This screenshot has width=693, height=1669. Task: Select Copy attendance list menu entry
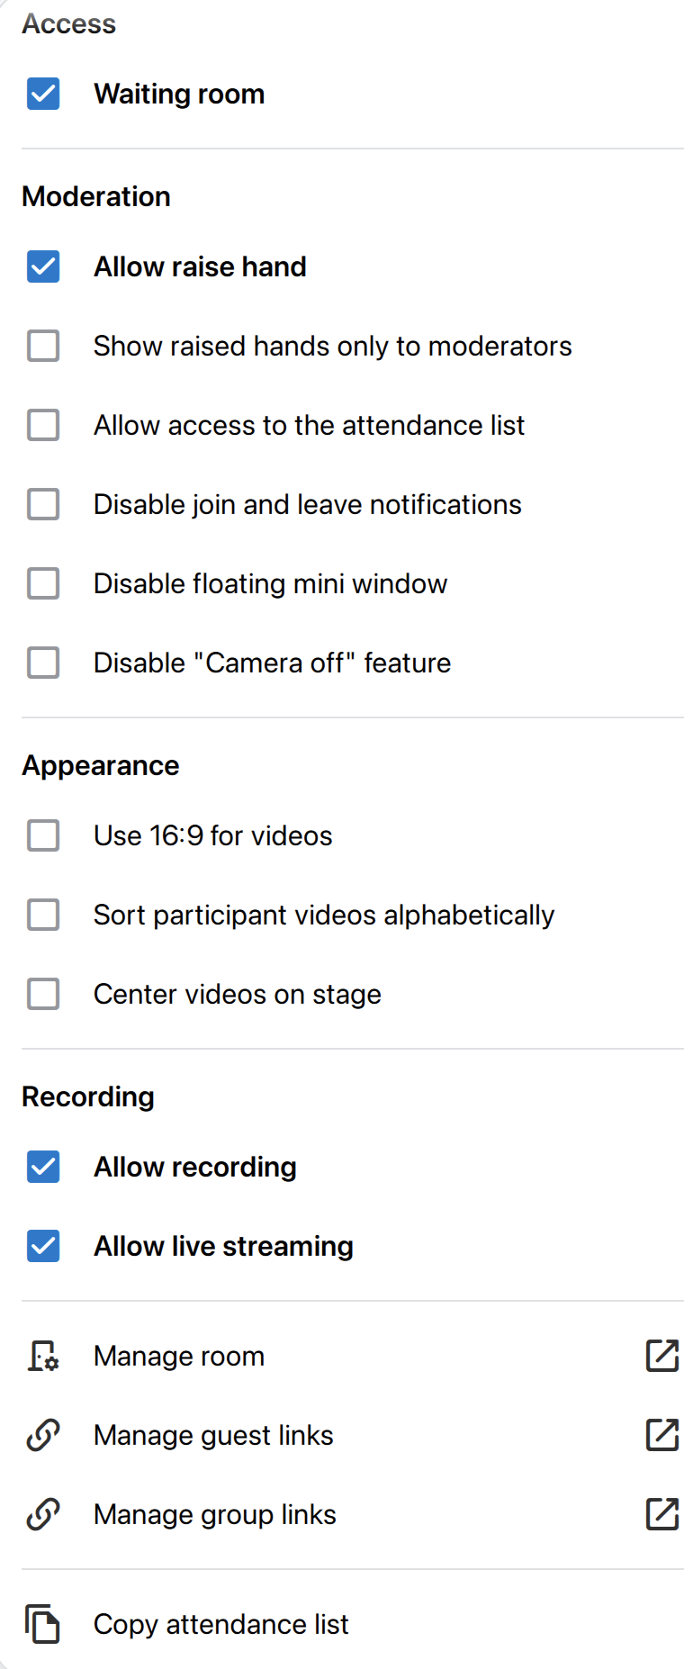[221, 1624]
